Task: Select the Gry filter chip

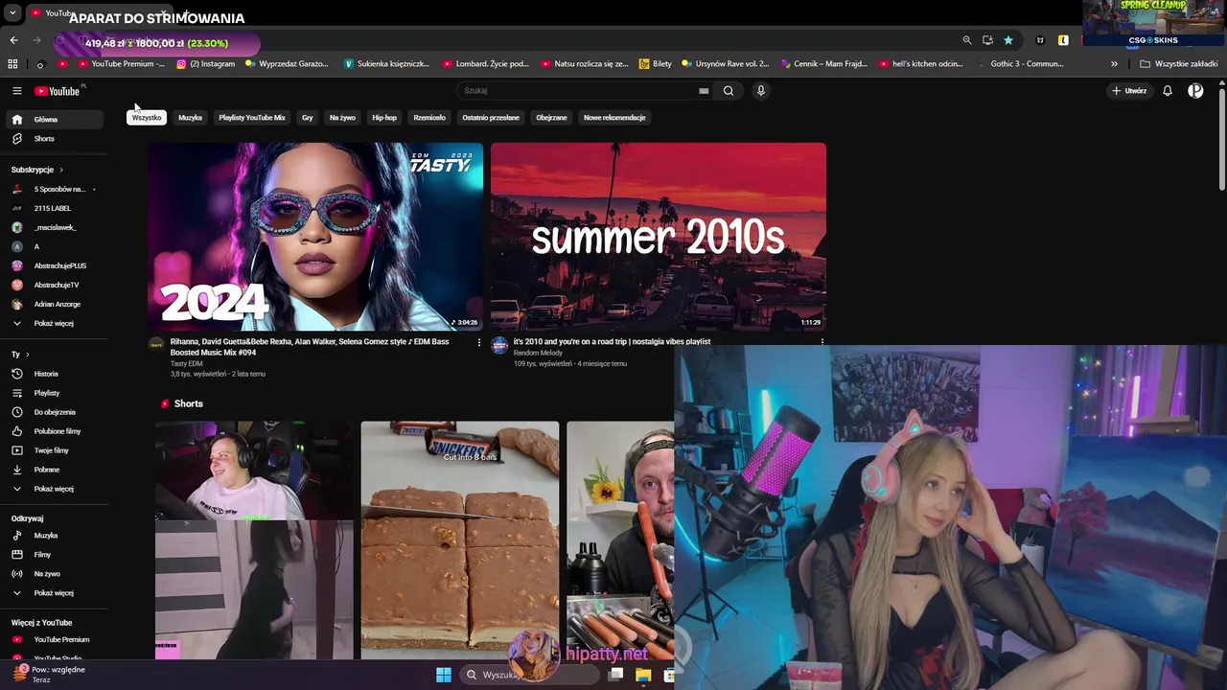Action: point(308,118)
